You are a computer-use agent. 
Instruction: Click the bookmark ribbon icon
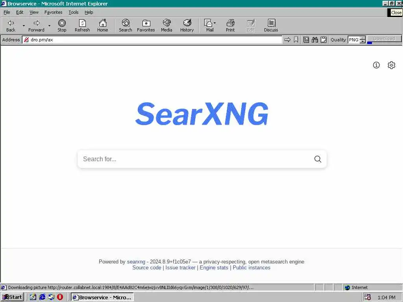pos(296,40)
